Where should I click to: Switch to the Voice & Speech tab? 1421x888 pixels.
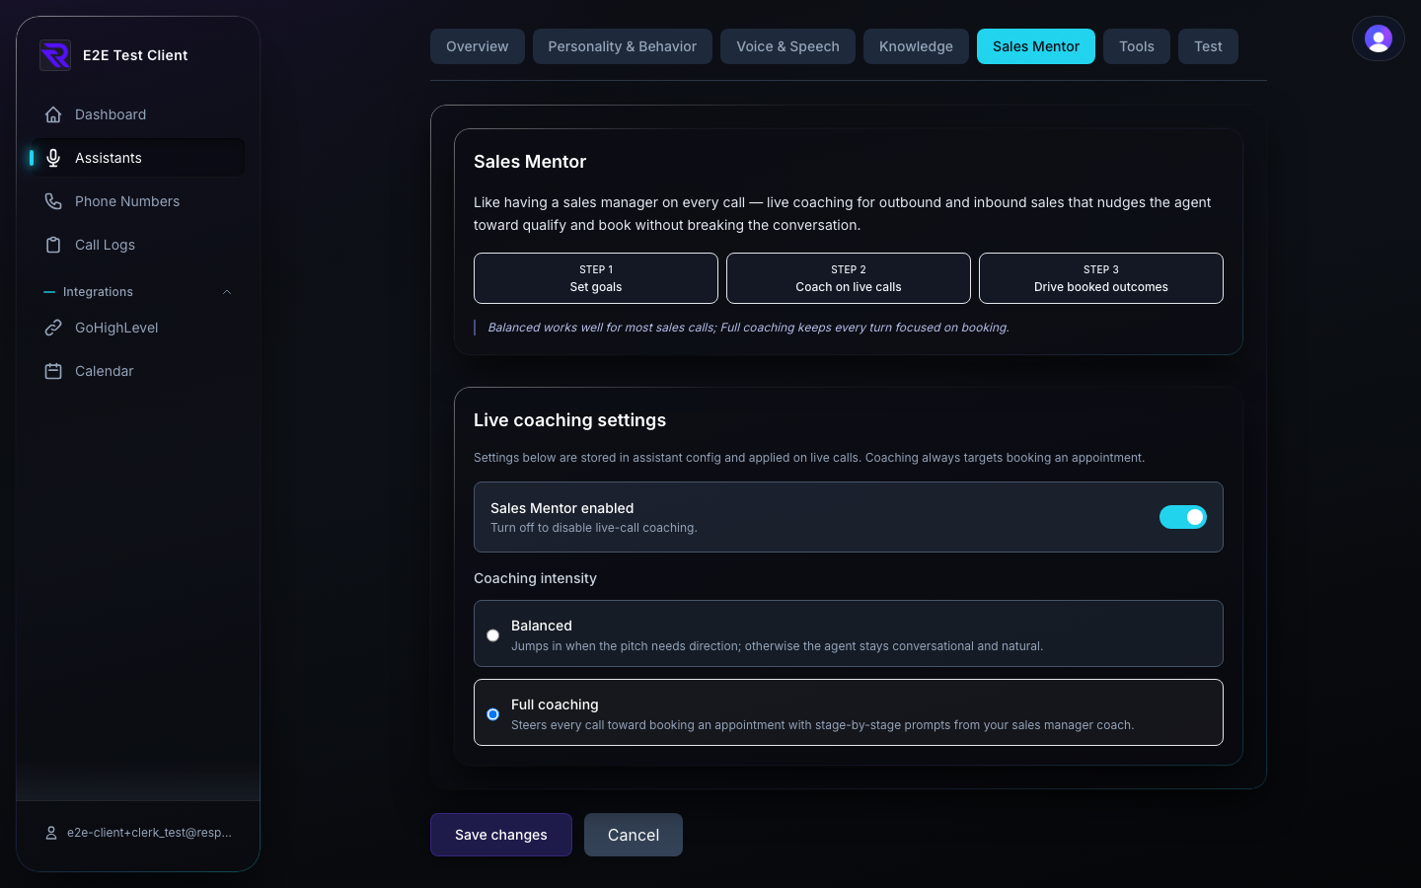pyautogui.click(x=787, y=46)
